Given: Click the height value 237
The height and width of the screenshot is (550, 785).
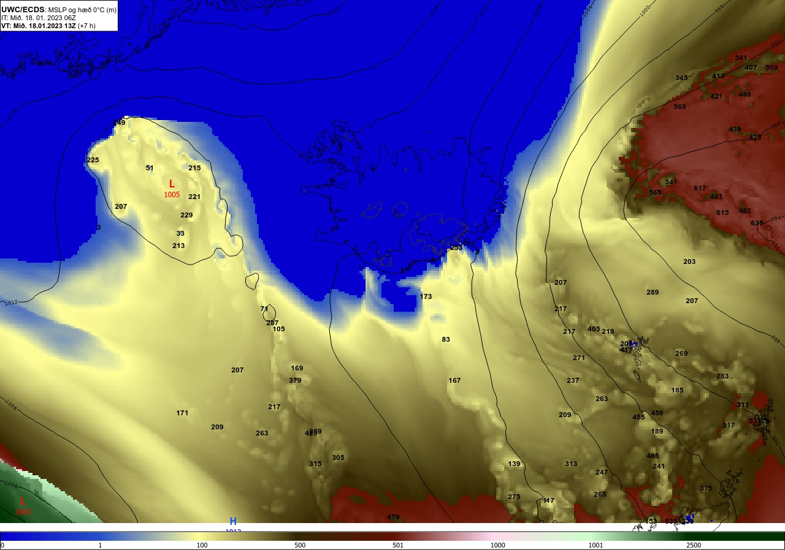Looking at the screenshot, I should 573,380.
